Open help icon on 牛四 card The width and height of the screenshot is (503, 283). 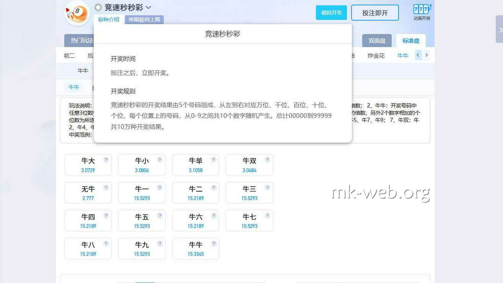point(106,216)
